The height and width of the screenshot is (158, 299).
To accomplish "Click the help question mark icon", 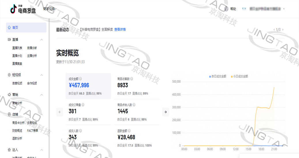I will tap(226, 9).
